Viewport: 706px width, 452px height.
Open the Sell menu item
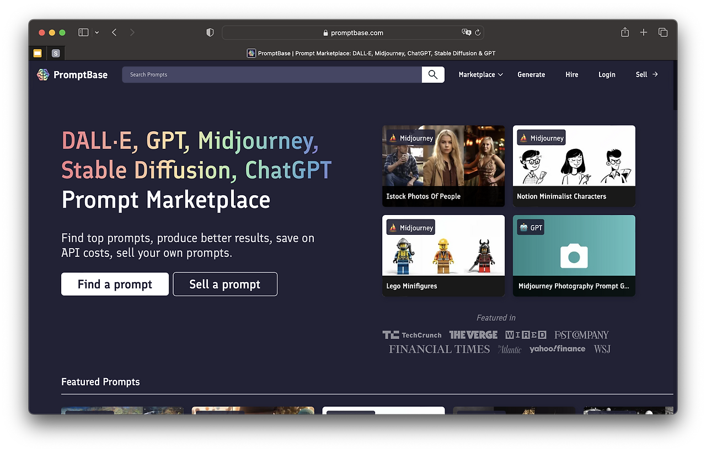[646, 74]
